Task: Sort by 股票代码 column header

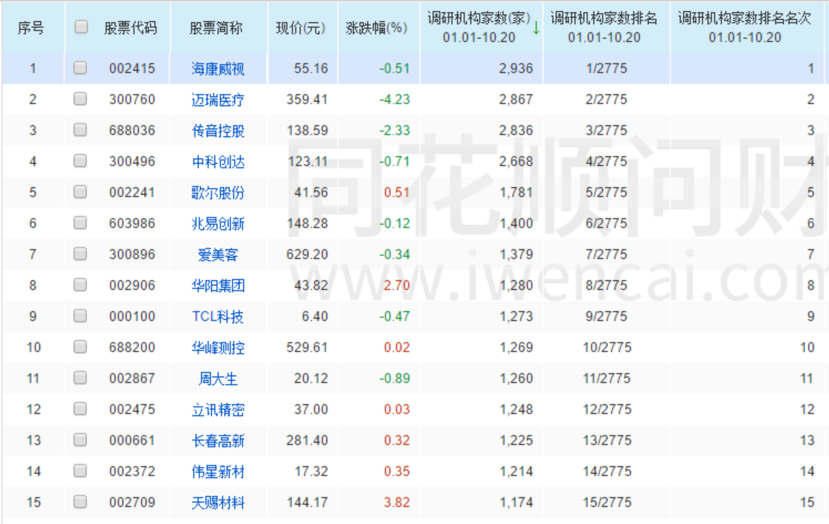Action: tap(131, 28)
